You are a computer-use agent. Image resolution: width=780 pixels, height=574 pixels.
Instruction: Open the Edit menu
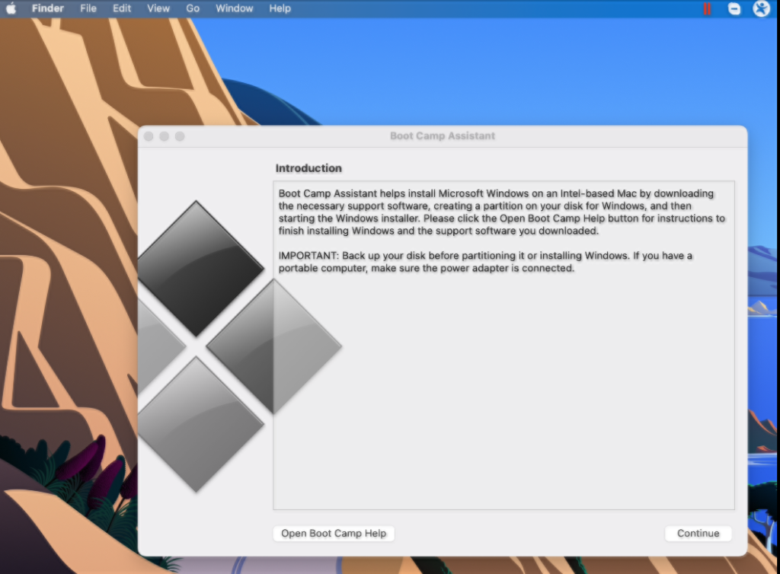[x=122, y=8]
